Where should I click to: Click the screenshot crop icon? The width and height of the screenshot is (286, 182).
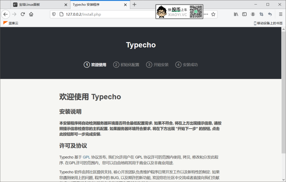(x=261, y=14)
